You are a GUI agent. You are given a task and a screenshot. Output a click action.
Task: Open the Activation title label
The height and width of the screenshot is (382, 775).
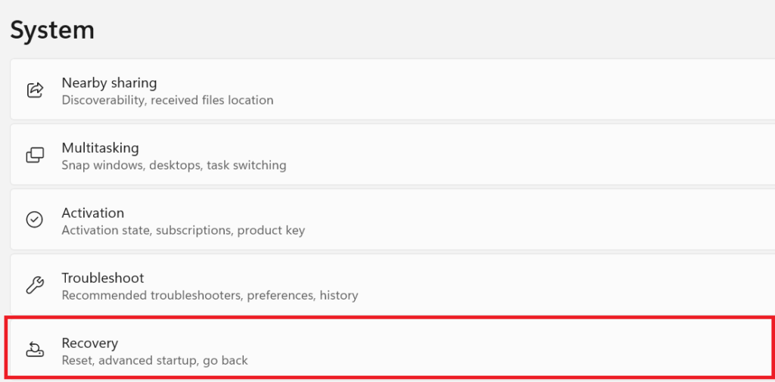(x=92, y=213)
